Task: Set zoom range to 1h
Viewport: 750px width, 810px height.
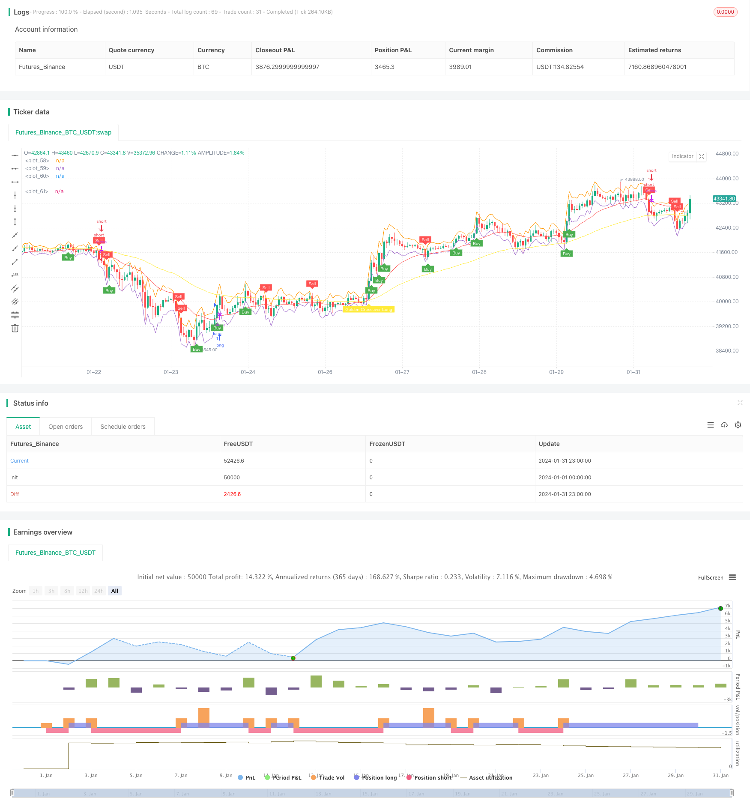Action: [36, 591]
